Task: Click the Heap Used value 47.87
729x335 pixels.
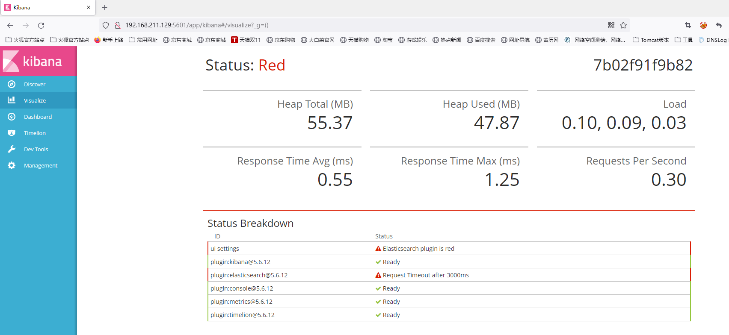Action: tap(497, 123)
